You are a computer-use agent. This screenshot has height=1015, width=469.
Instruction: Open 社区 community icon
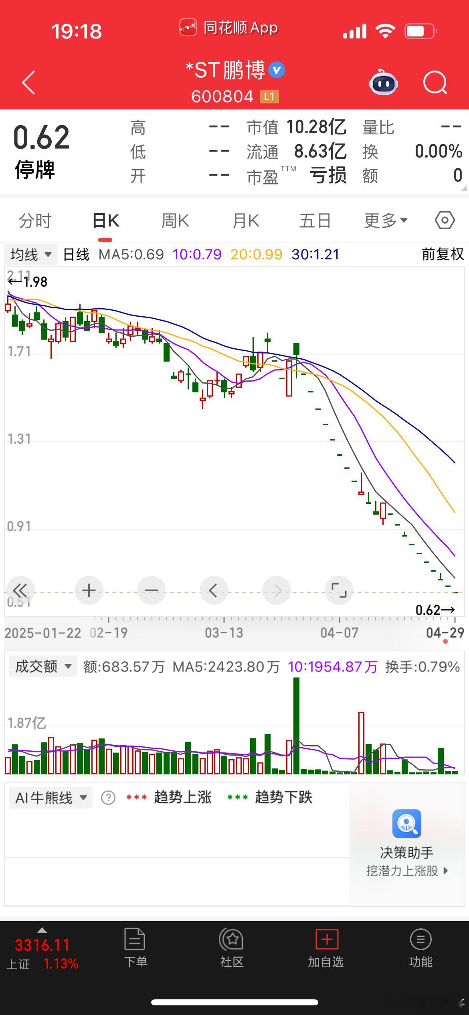(x=231, y=939)
